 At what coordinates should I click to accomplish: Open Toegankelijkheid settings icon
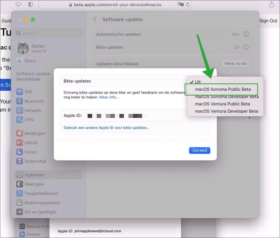tap(20, 193)
